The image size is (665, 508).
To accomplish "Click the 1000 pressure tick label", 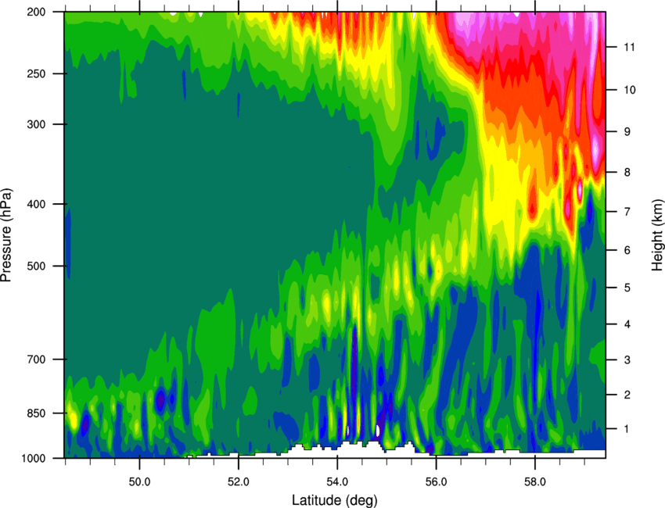I will [x=34, y=458].
